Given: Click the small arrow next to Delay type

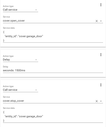Looking at the screenshot, I should (x=36, y=60).
